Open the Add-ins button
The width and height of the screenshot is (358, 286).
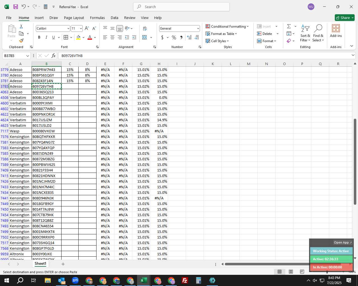(x=336, y=31)
